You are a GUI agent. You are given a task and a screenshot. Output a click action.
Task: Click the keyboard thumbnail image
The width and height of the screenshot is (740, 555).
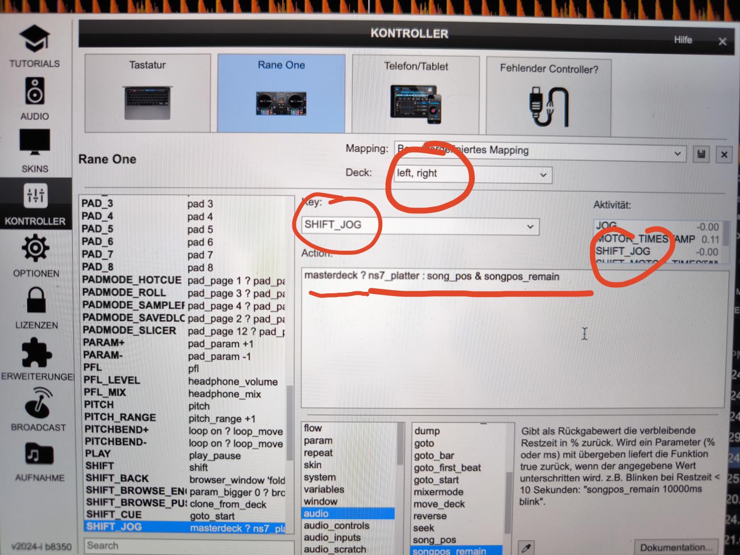[x=147, y=102]
